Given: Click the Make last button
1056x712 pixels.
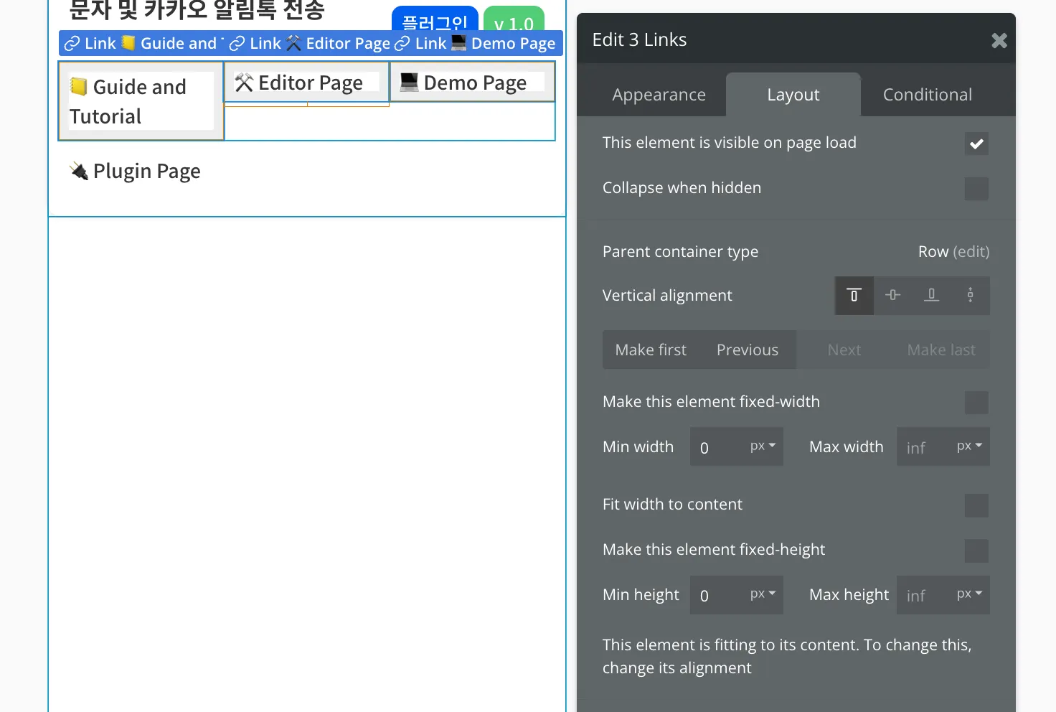Looking at the screenshot, I should (941, 350).
